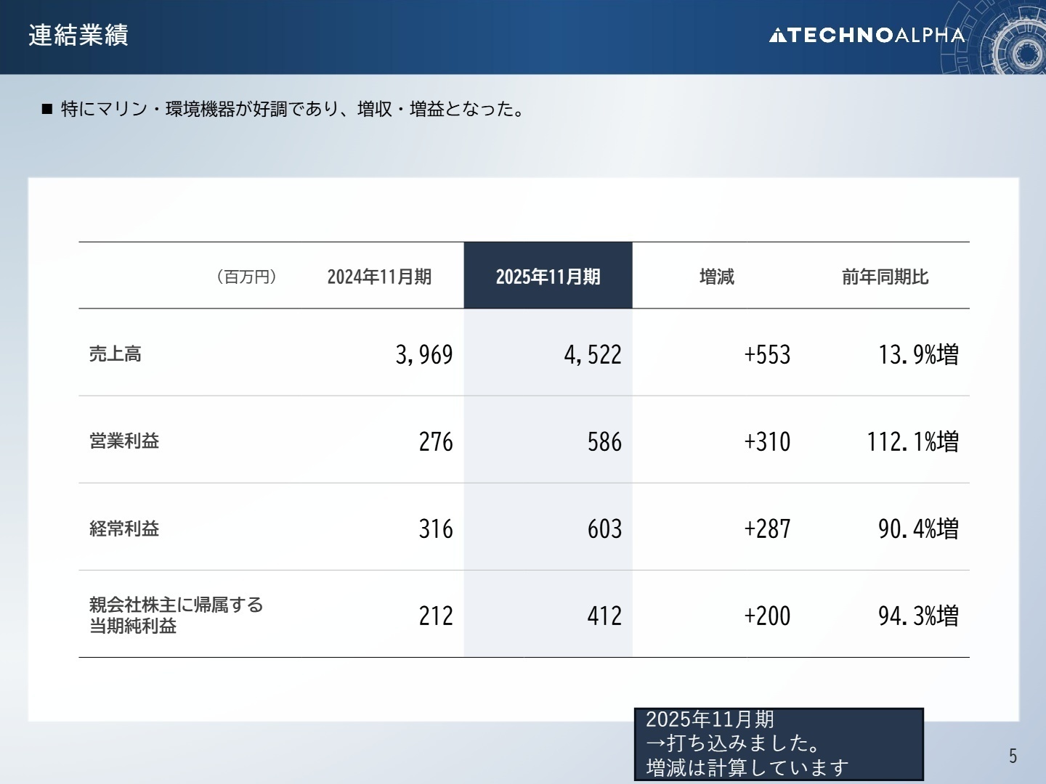Select the revenue value 4,522
The height and width of the screenshot is (784, 1046).
[593, 354]
